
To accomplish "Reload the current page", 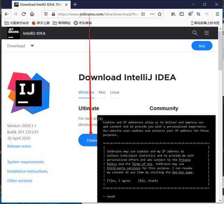I will pos(24,14).
